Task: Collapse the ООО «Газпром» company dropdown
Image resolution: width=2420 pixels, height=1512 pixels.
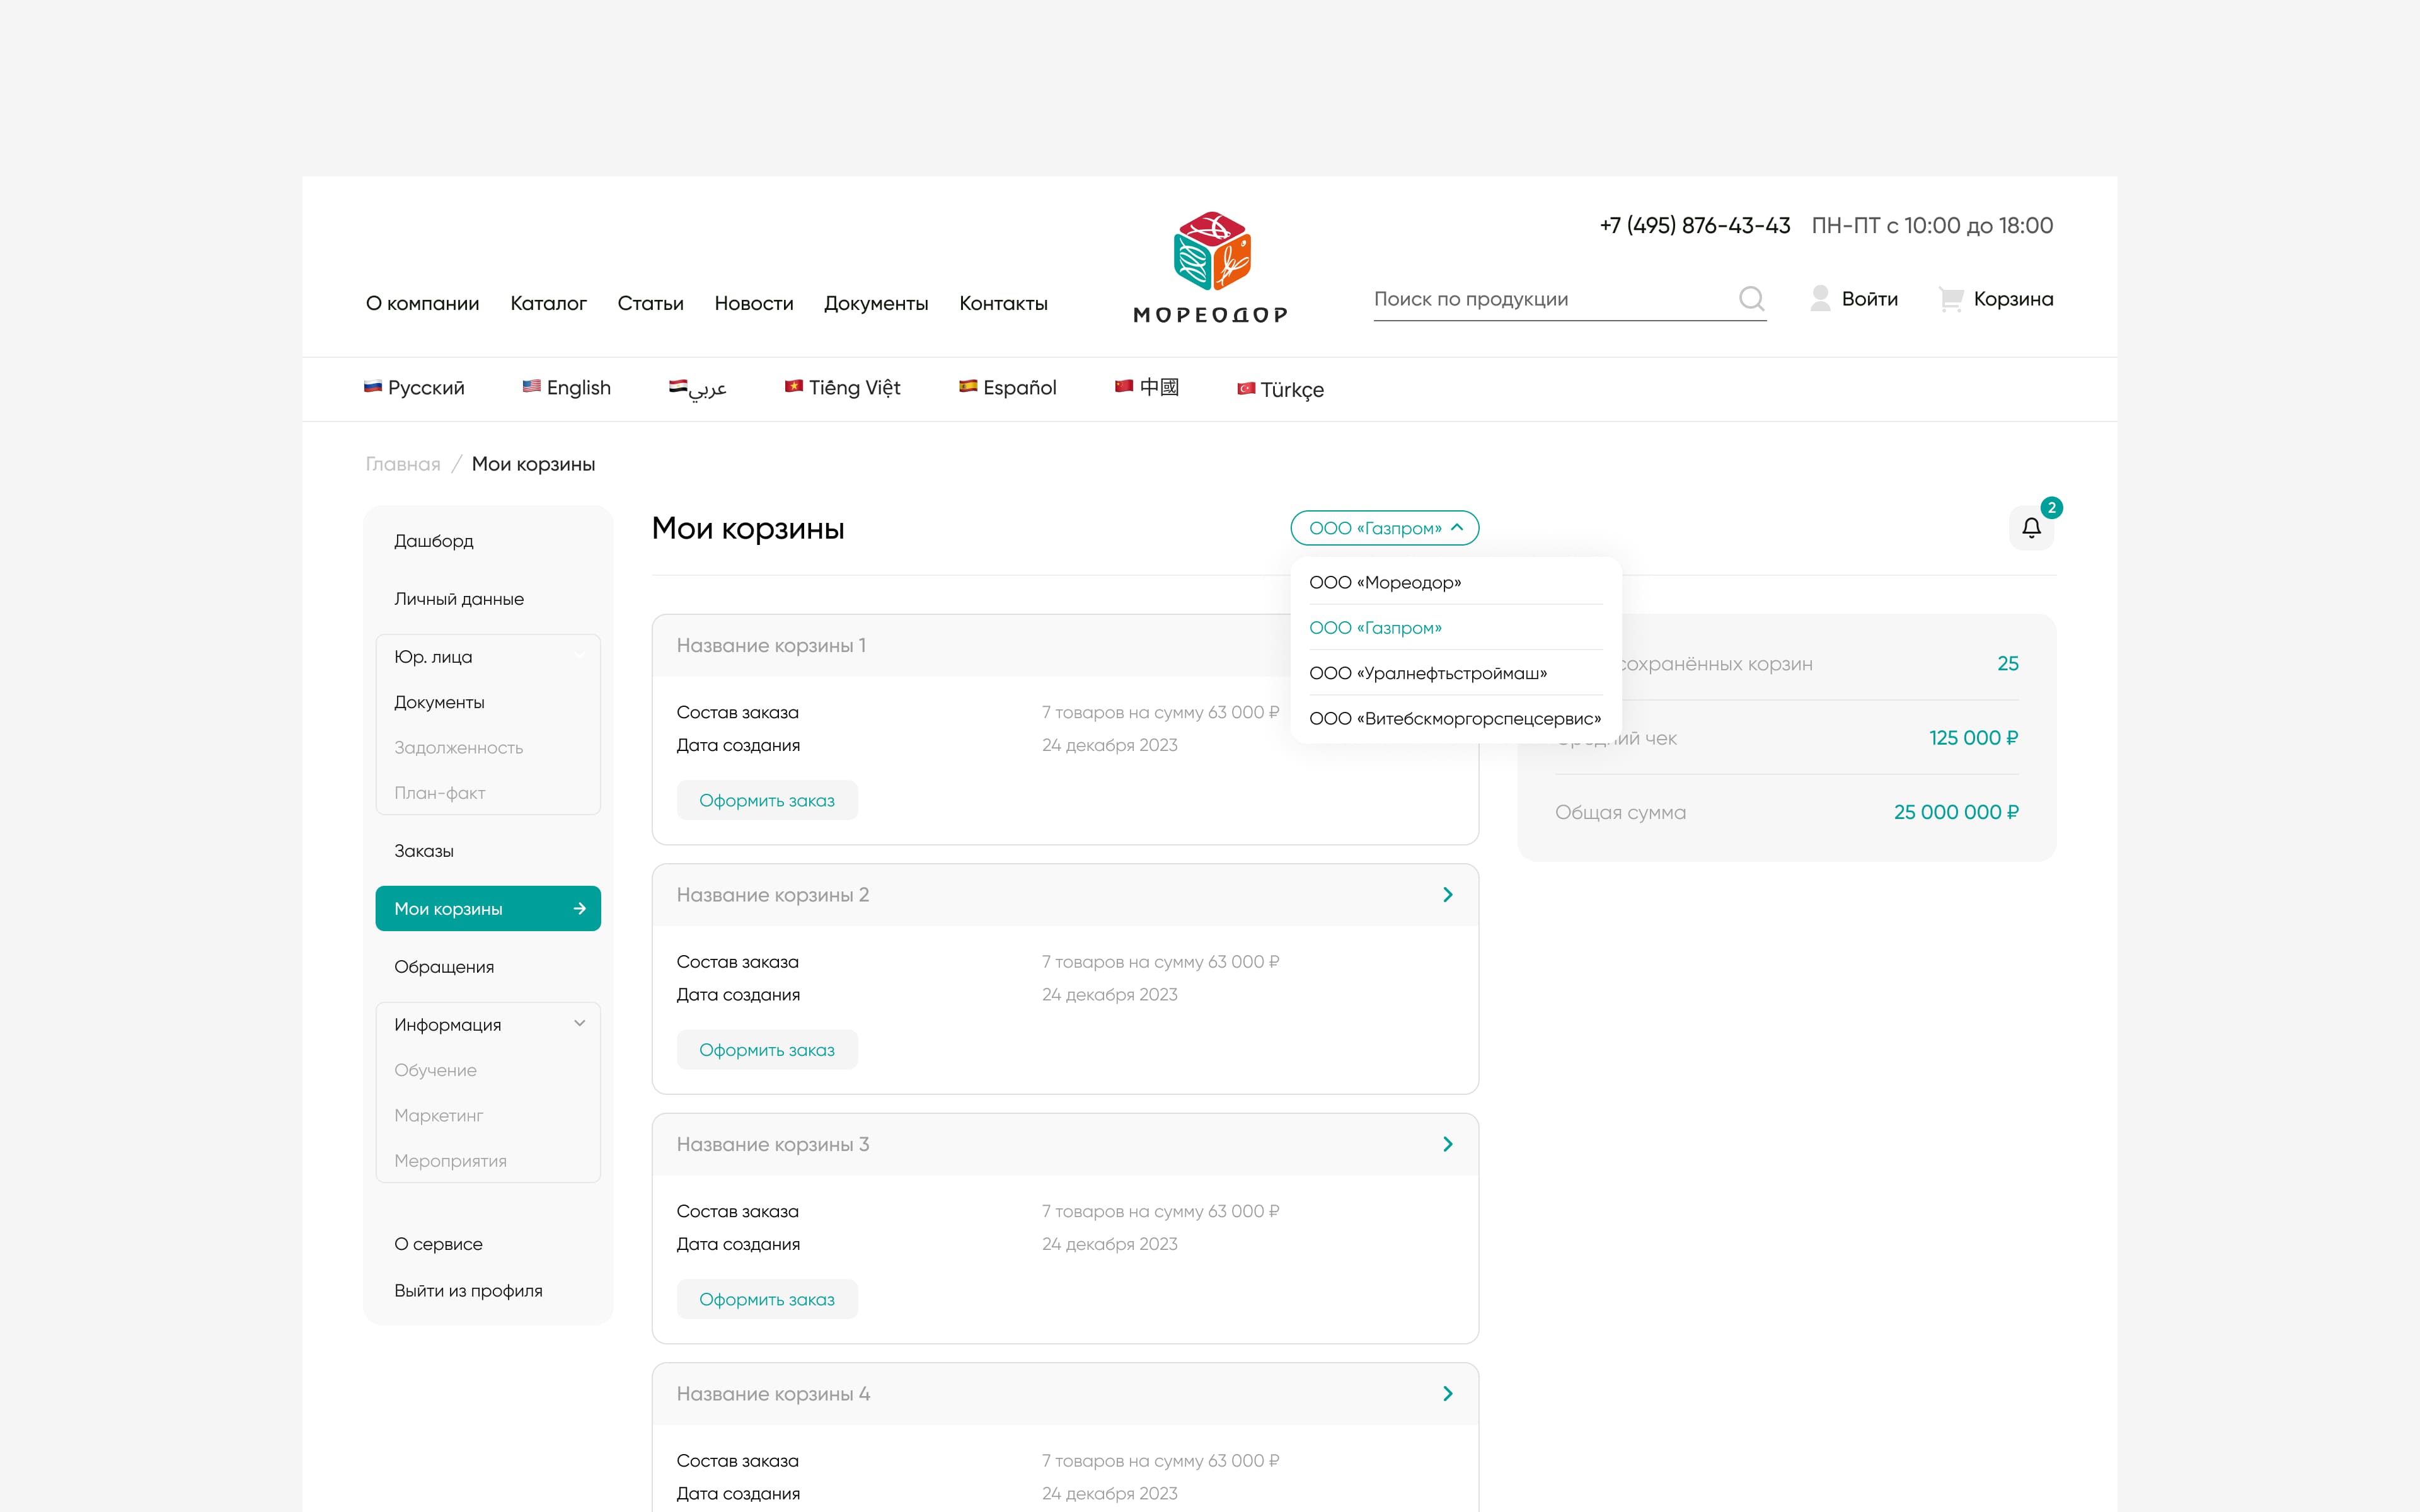Action: tap(1384, 528)
